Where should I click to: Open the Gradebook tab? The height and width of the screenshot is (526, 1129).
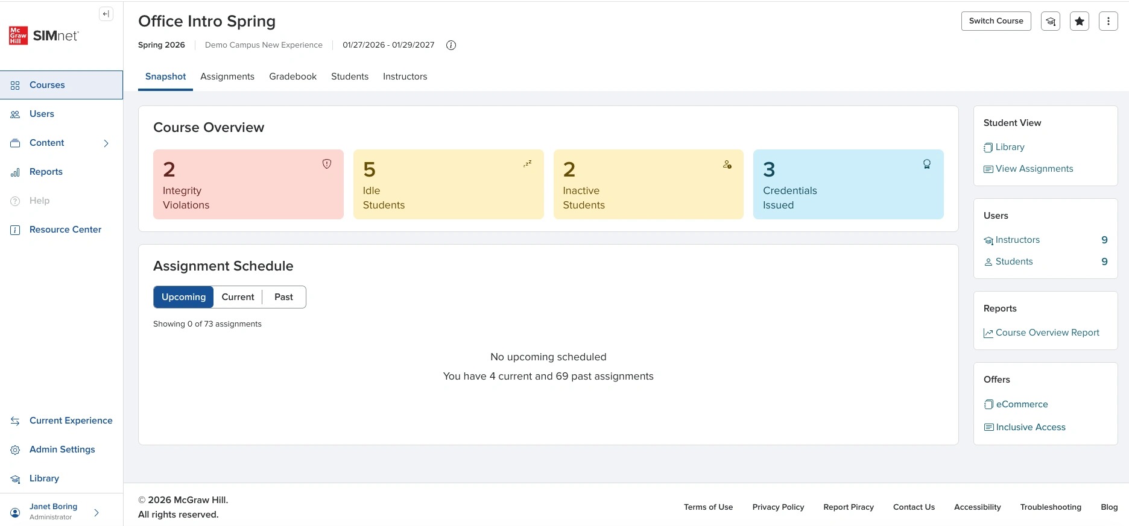click(293, 77)
